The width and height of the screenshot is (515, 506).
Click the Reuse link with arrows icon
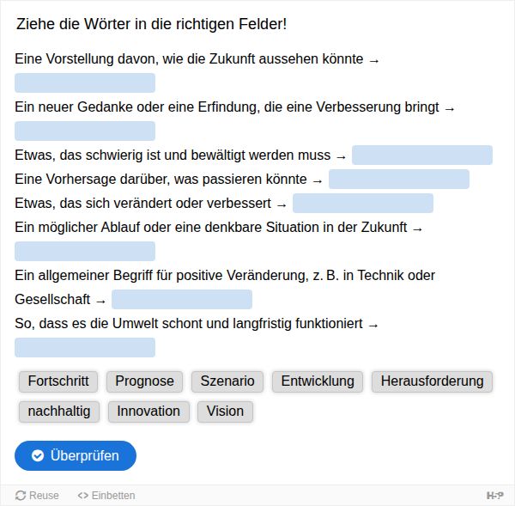(x=37, y=495)
